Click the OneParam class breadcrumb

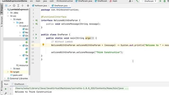coord(101,1)
